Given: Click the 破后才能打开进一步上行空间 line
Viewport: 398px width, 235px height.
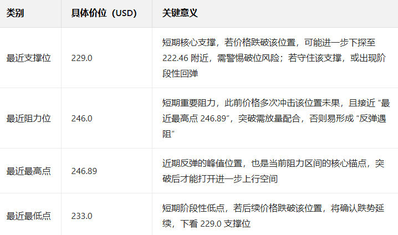Looking at the screenshot, I should click(x=220, y=179).
